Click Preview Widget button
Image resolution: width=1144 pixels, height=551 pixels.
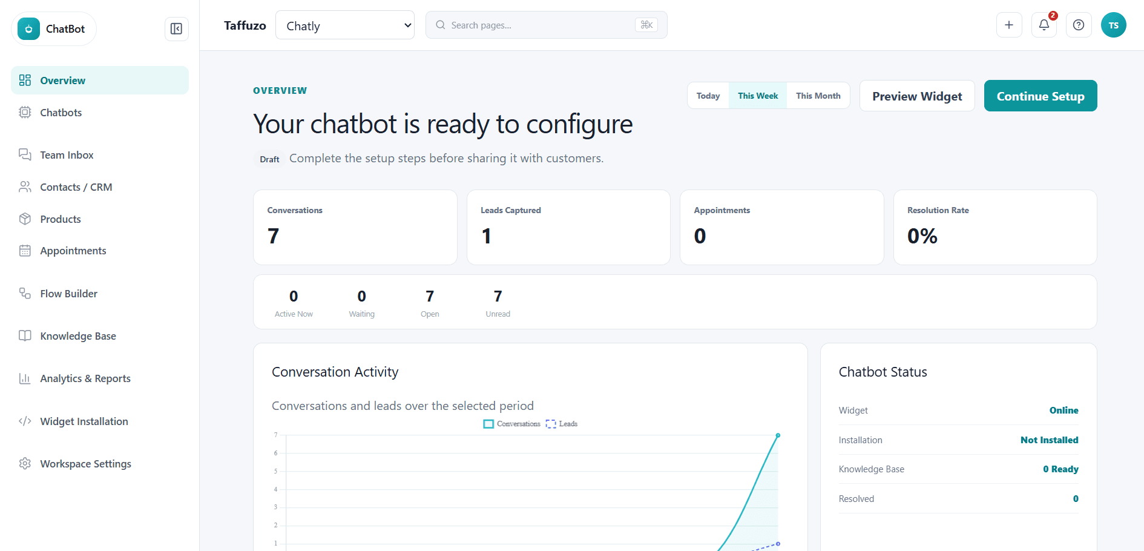click(x=917, y=96)
